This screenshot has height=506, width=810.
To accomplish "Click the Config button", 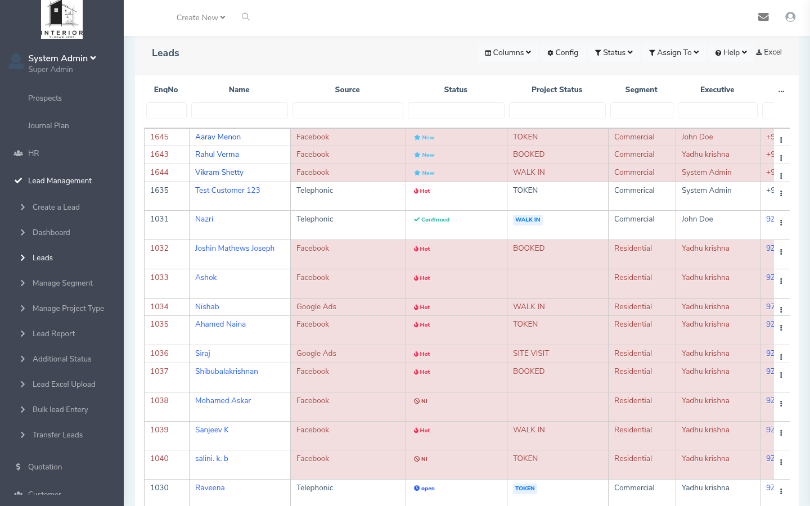I will [x=562, y=52].
